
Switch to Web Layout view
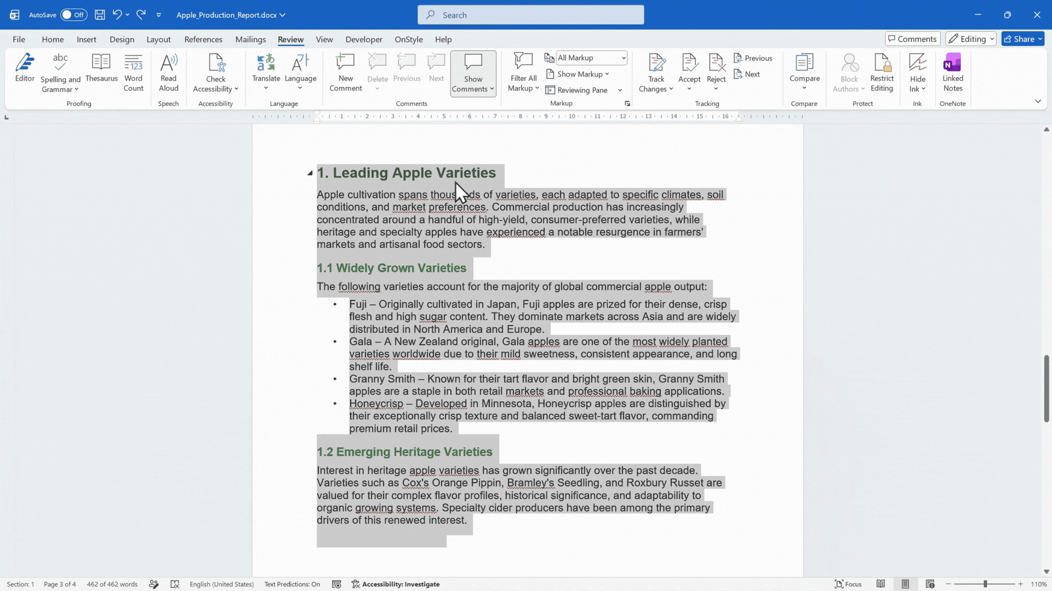930,584
